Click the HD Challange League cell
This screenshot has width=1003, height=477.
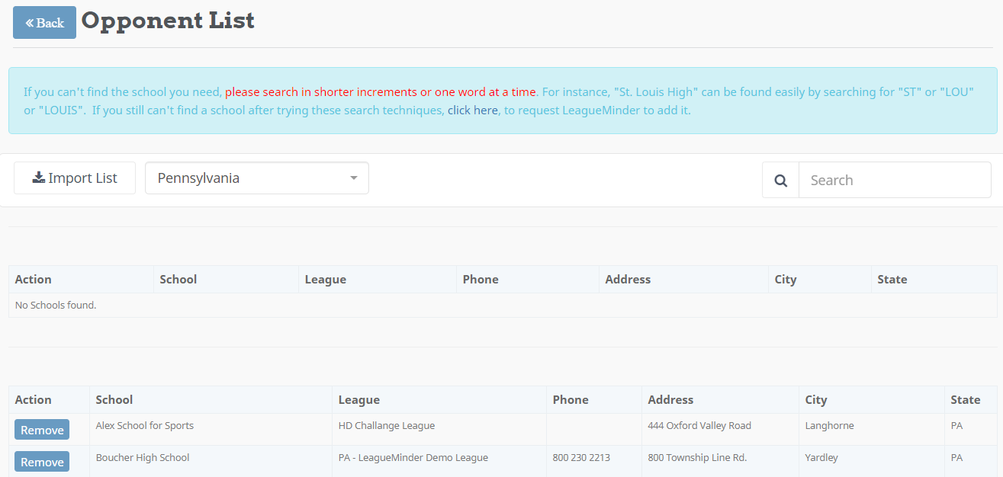coord(387,426)
